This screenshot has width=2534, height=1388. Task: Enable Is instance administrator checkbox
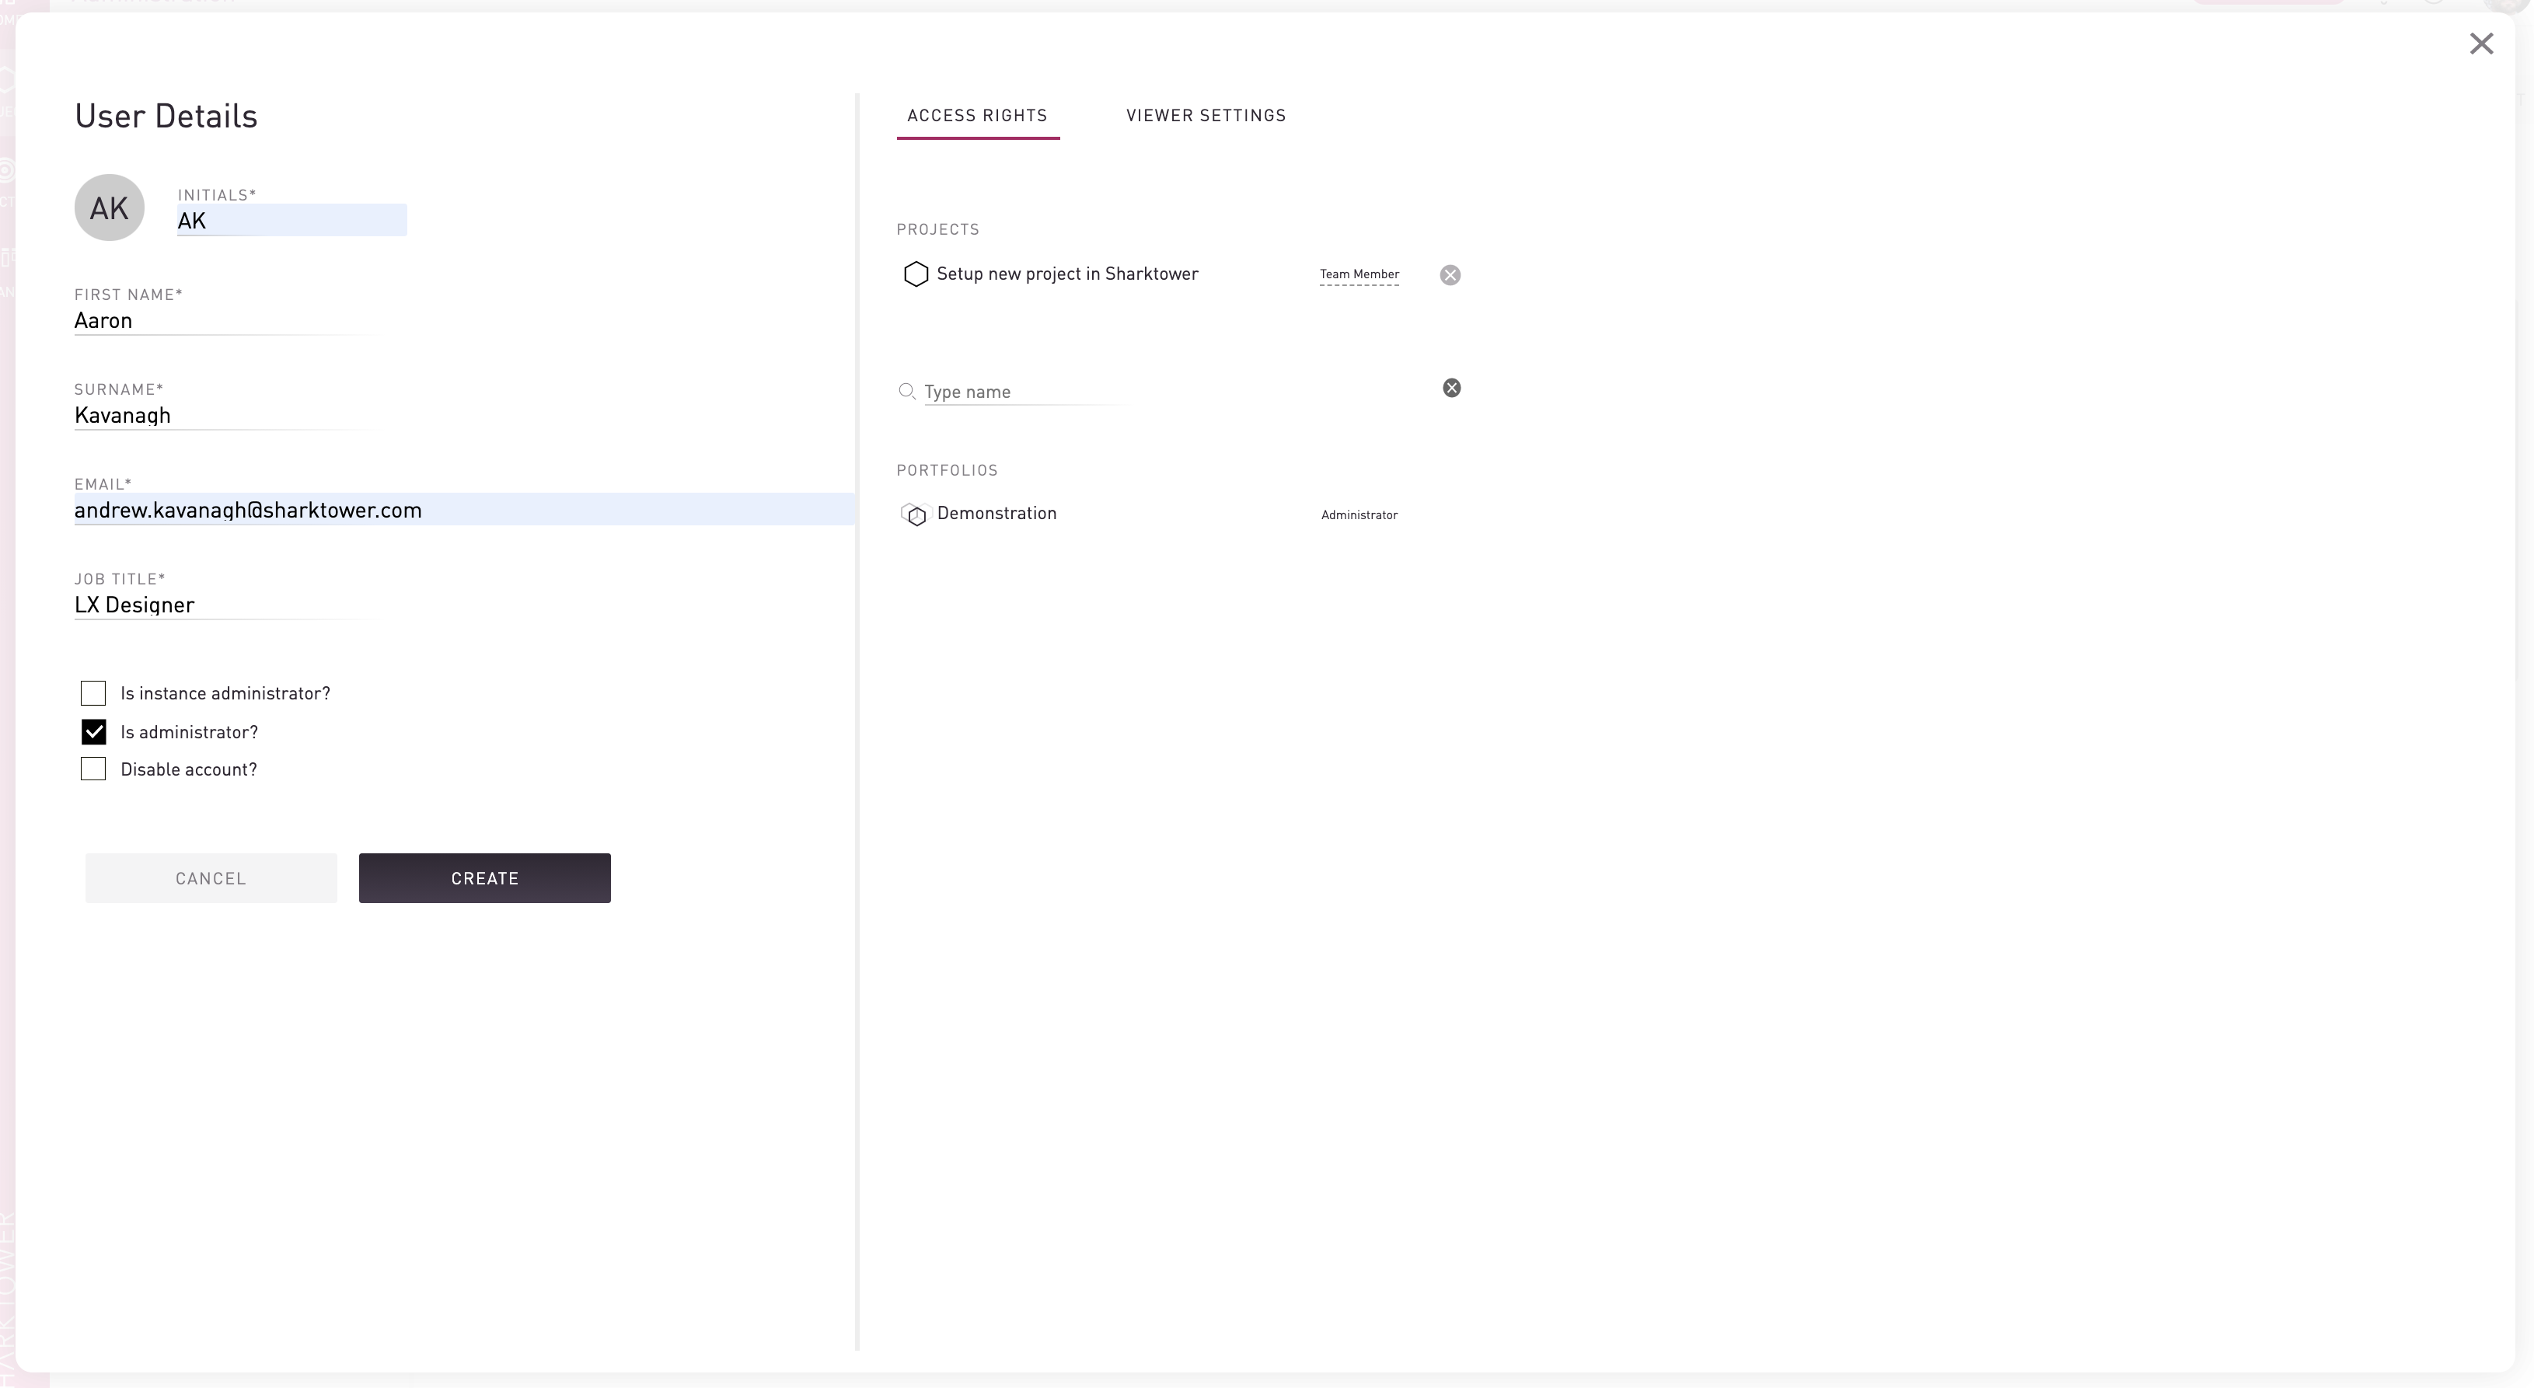93,693
